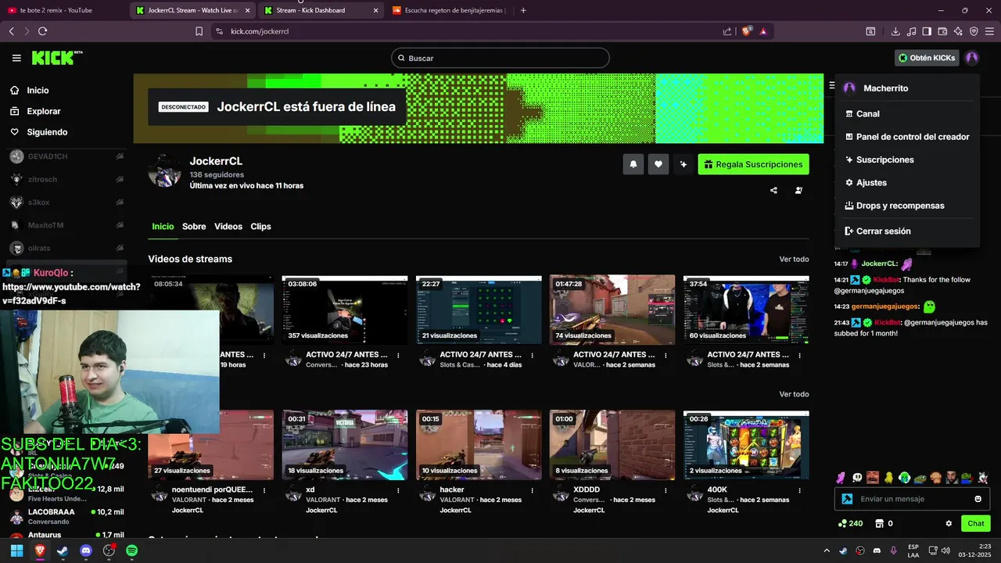The image size is (1001, 563).
Task: Click the user report icon beside share
Action: pyautogui.click(x=798, y=190)
